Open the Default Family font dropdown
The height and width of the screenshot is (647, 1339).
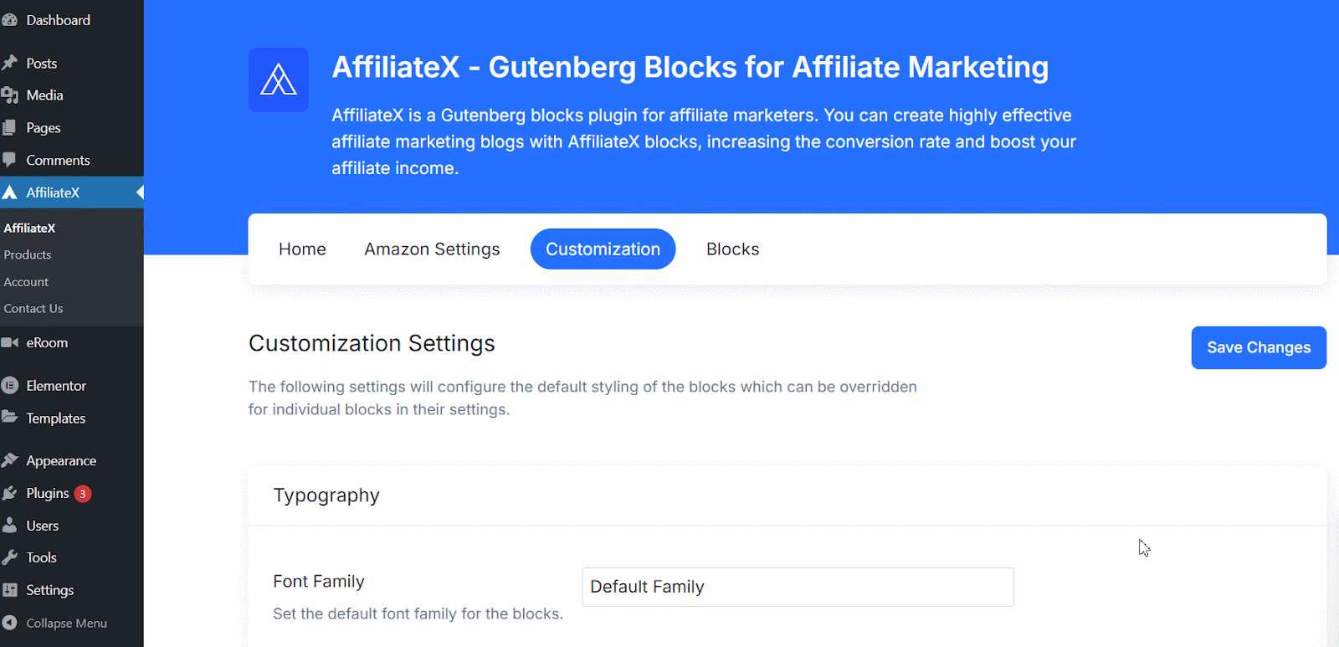[x=796, y=587]
